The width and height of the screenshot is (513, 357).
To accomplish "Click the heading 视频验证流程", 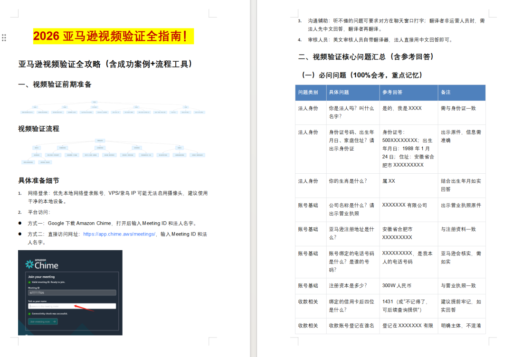I will pos(38,129).
